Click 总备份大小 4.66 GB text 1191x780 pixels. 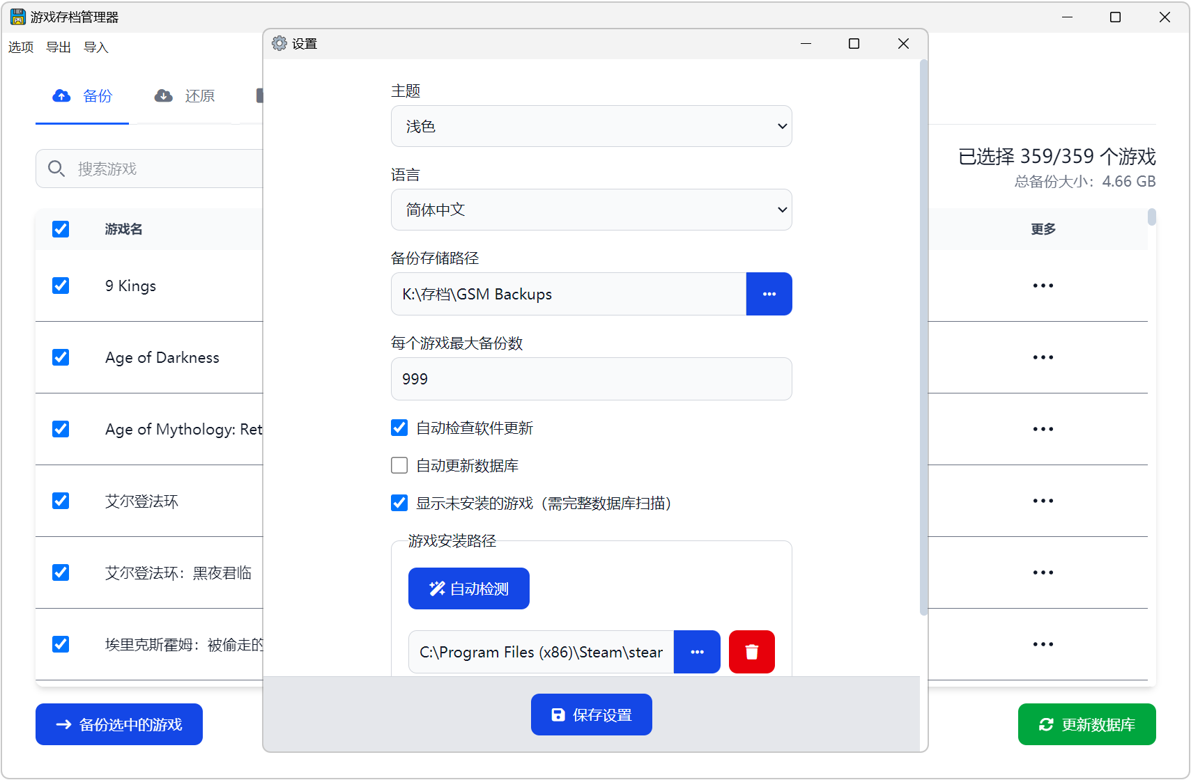[x=1085, y=182]
